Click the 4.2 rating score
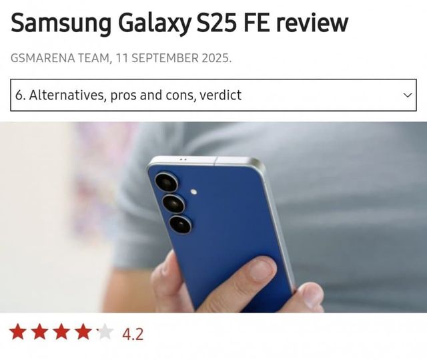Image resolution: width=427 pixels, height=360 pixels. (x=133, y=334)
